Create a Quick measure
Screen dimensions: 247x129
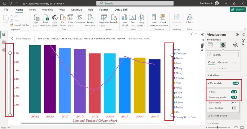click(163, 21)
